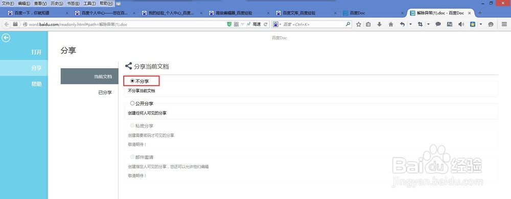Click the blue star favorites icon
Image resolution: width=511 pixels, height=199 pixels.
(x=473, y=24)
